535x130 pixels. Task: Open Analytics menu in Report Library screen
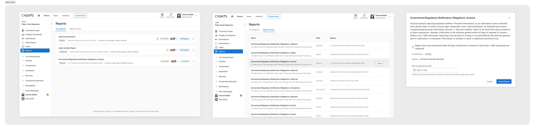(259, 16)
